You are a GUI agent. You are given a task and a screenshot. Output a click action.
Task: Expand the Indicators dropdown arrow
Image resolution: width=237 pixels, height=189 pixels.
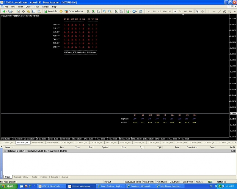(x=130, y=11)
